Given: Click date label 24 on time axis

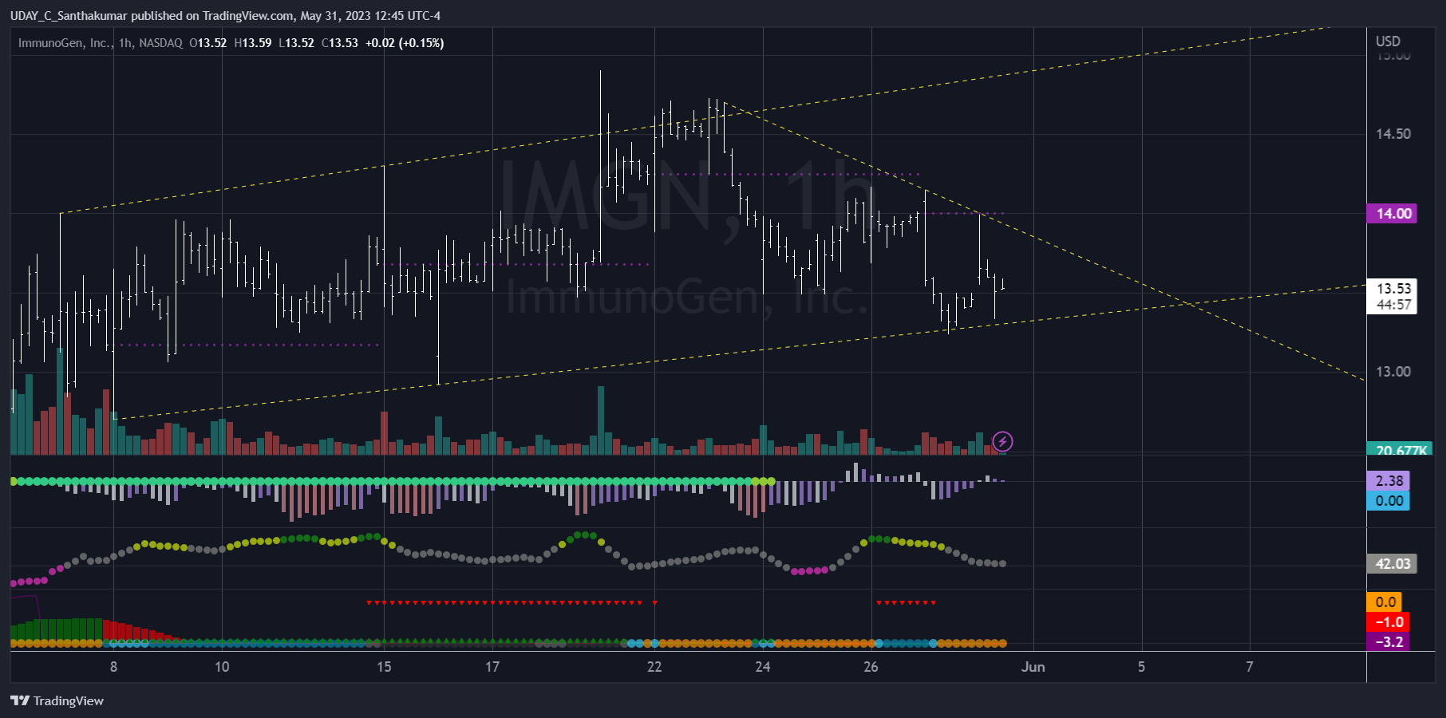Looking at the screenshot, I should [763, 667].
